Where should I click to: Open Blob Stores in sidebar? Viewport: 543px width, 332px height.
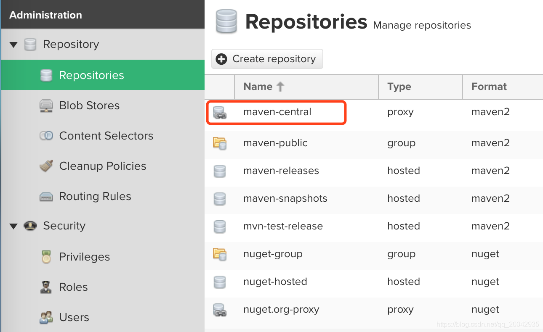(x=103, y=105)
